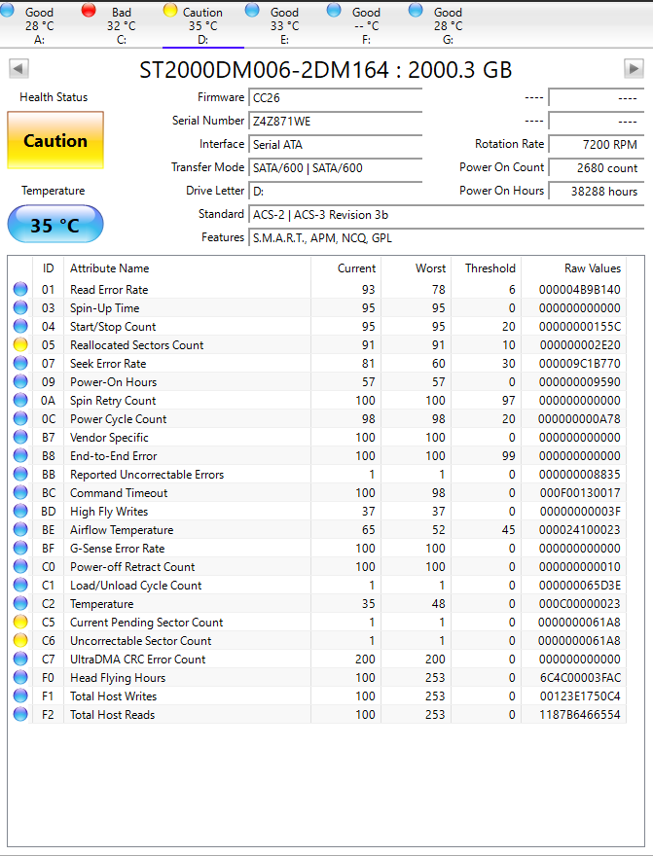Select drive G: Good 28 °C tab
Screen dimensions: 653x856
tap(449, 25)
